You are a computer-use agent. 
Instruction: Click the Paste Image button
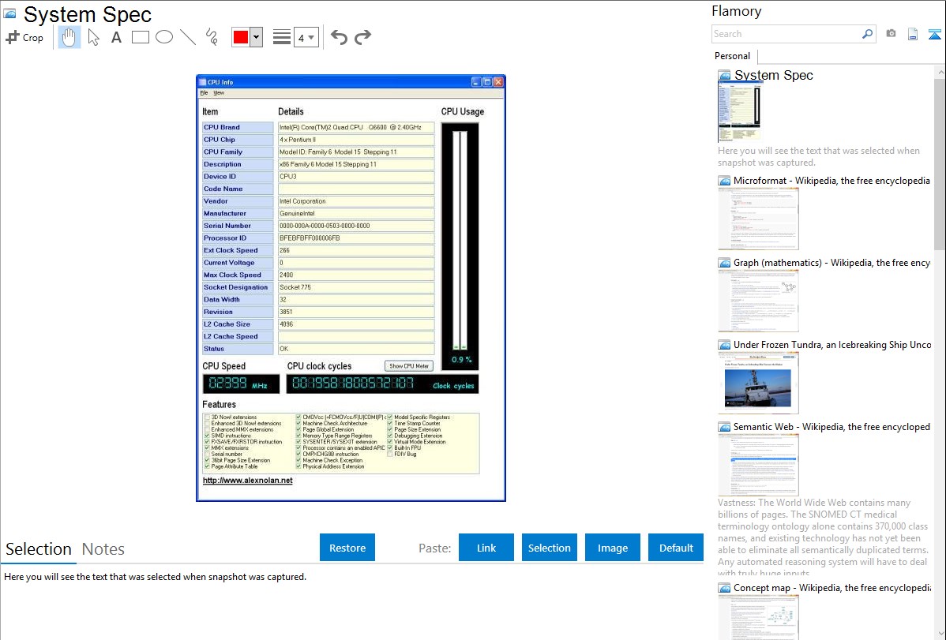pos(612,548)
